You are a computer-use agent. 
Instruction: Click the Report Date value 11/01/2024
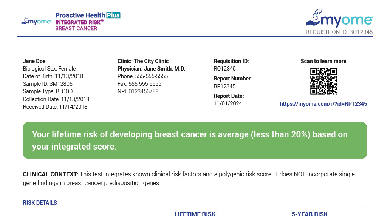pyautogui.click(x=228, y=103)
